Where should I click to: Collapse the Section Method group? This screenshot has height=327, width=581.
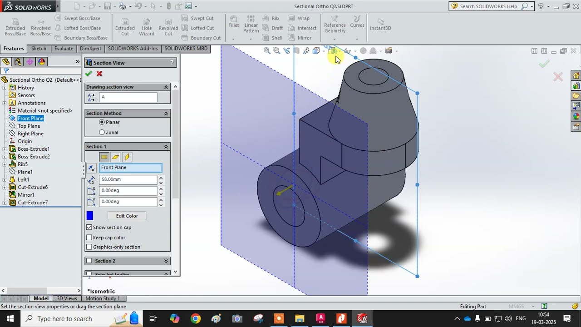pos(166,113)
